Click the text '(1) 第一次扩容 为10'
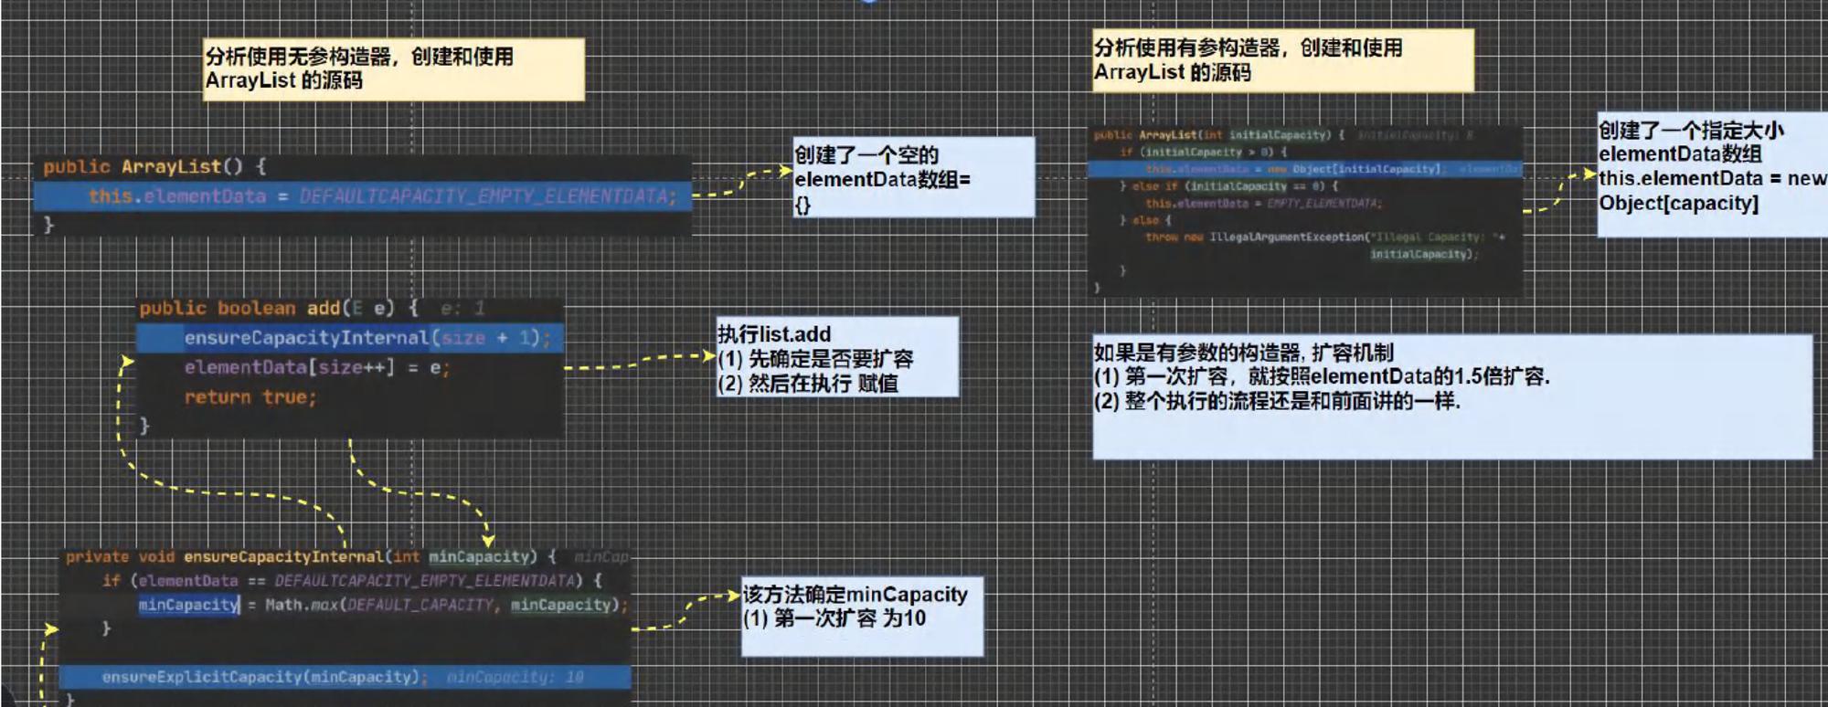The width and height of the screenshot is (1828, 707). pyautogui.click(x=834, y=618)
